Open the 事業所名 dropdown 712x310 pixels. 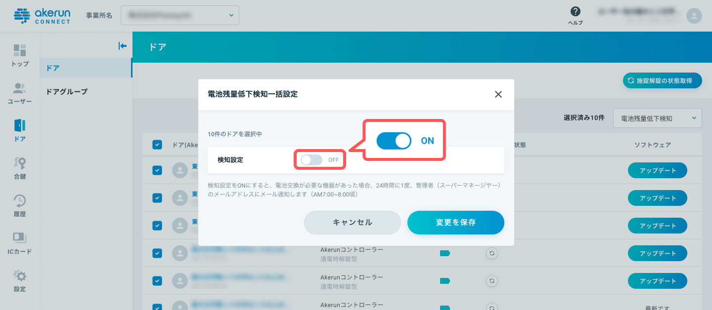(x=180, y=15)
